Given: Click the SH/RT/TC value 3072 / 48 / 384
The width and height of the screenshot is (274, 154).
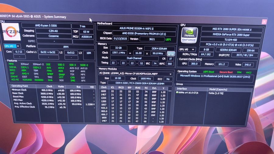Looking at the screenshot, I should [x=244, y=55].
